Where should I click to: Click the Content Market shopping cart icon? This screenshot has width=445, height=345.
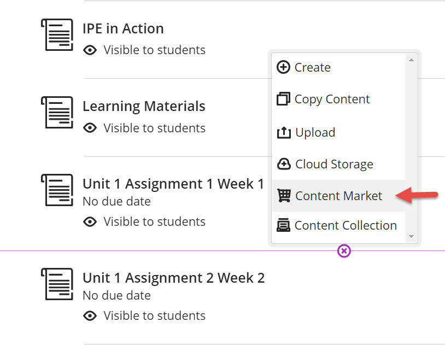[284, 196]
